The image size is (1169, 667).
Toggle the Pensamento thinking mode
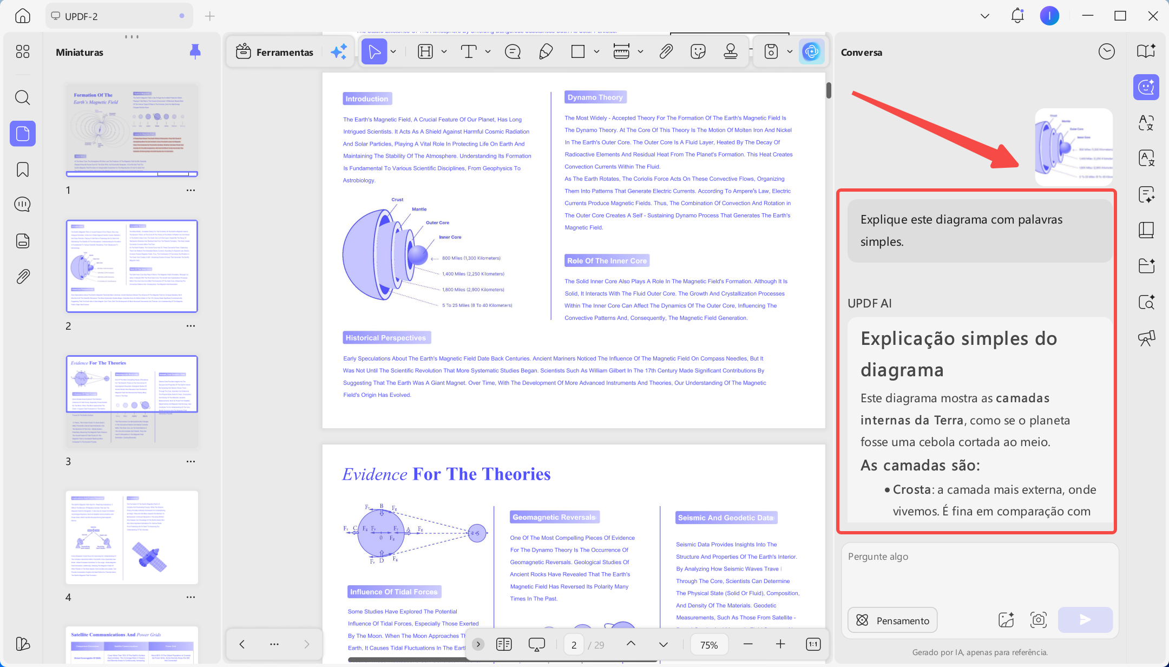pyautogui.click(x=892, y=620)
